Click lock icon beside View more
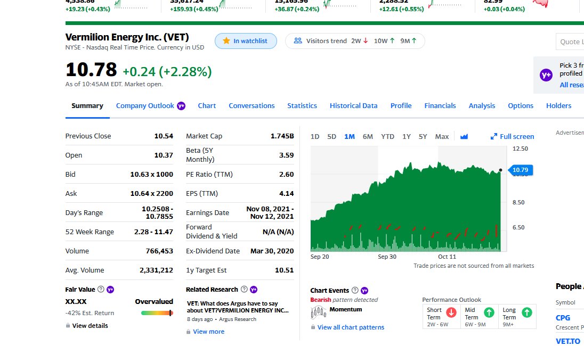 [189, 332]
